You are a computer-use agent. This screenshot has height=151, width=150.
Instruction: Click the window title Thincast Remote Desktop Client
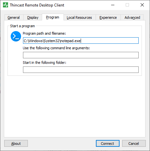37,5
